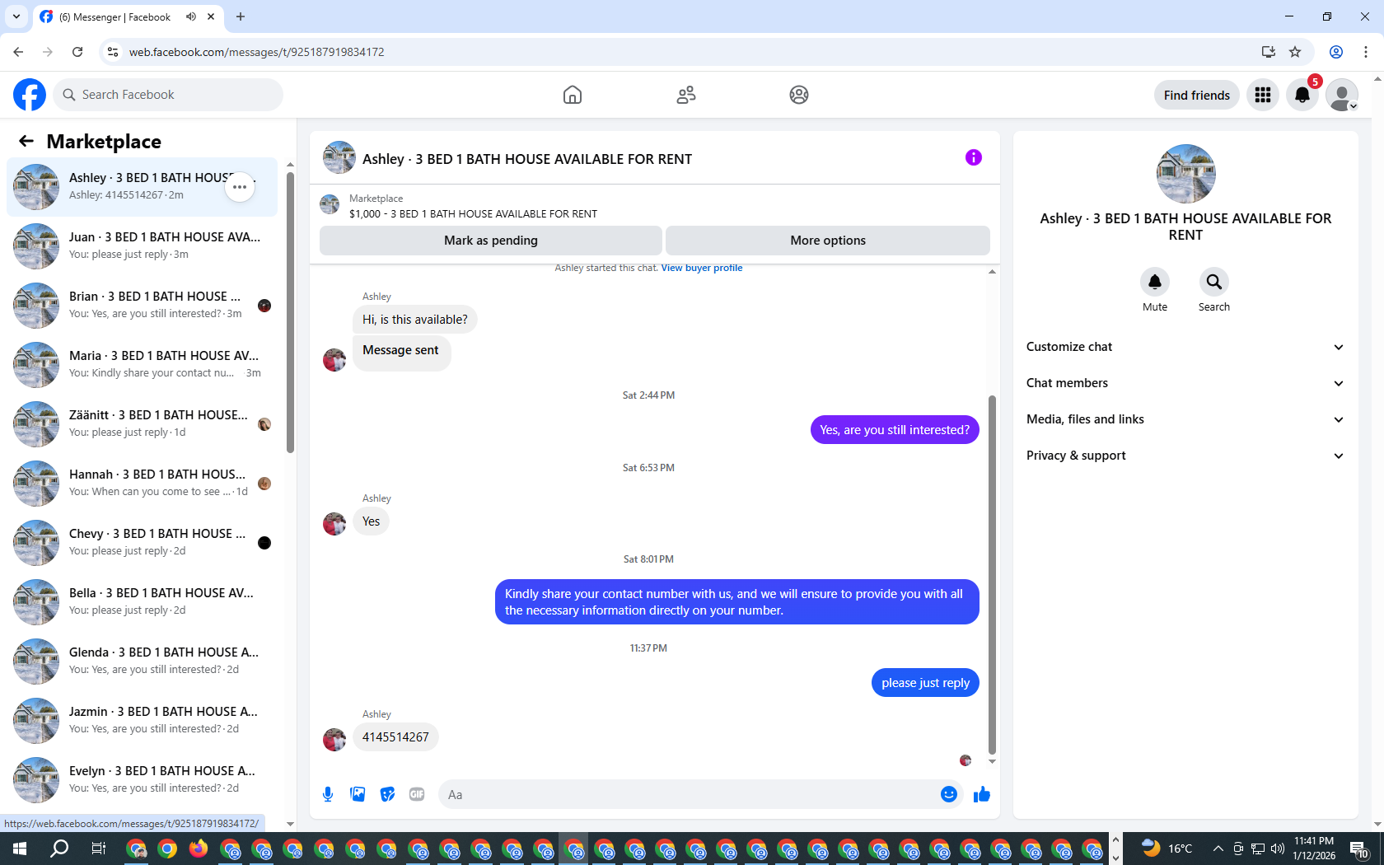Open Glenda's conversation in the list
Screen dimensions: 1384x865
tap(142, 661)
